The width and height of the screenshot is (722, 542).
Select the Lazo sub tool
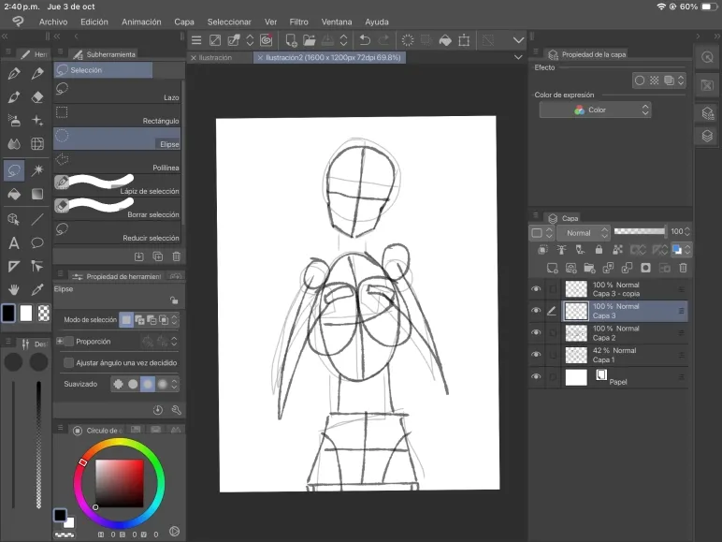(x=117, y=91)
